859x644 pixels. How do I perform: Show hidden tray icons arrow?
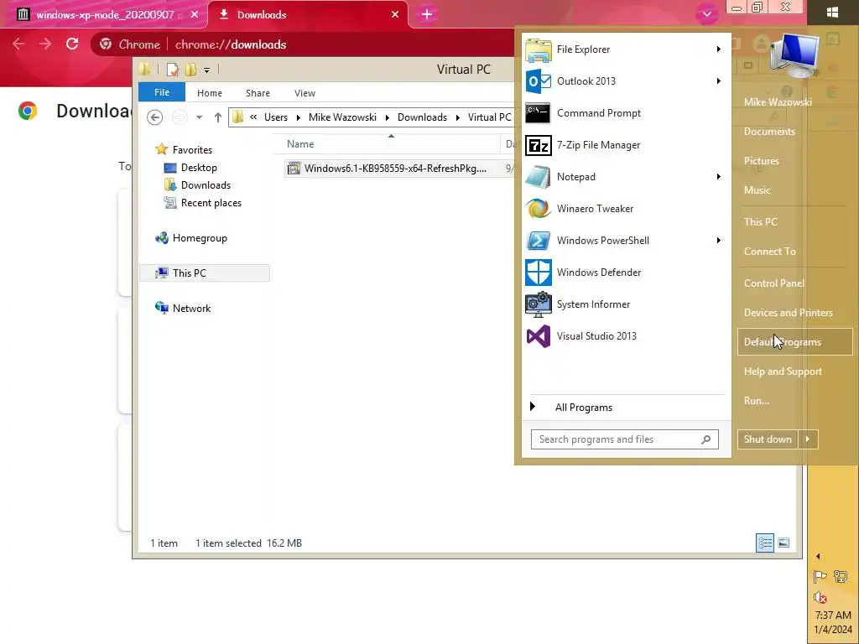click(818, 557)
